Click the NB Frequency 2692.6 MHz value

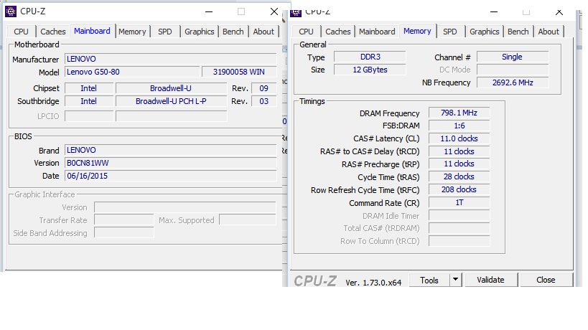point(512,82)
